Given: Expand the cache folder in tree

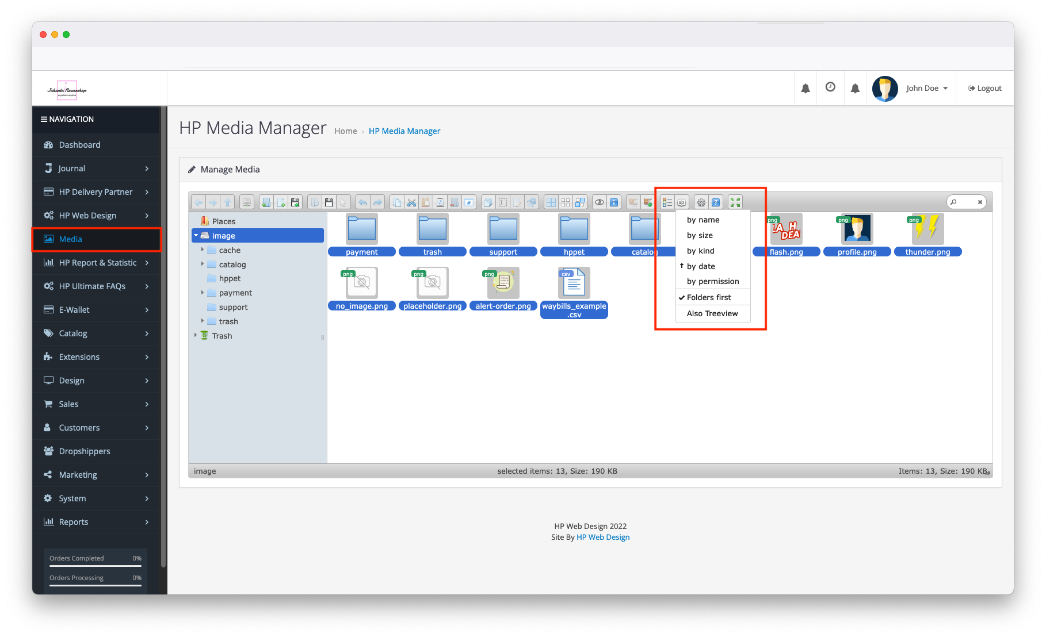Looking at the screenshot, I should pos(203,250).
